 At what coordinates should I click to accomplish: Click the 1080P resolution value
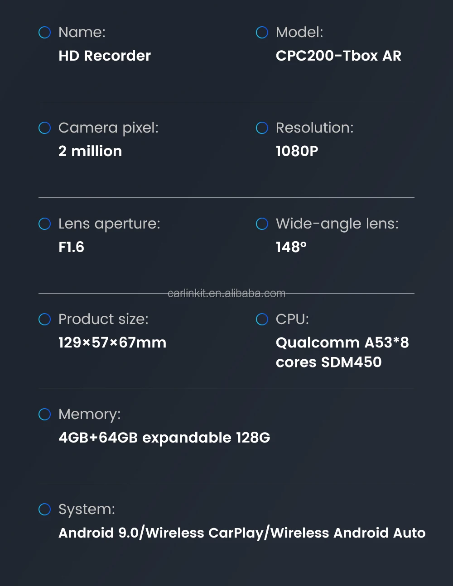(x=297, y=151)
